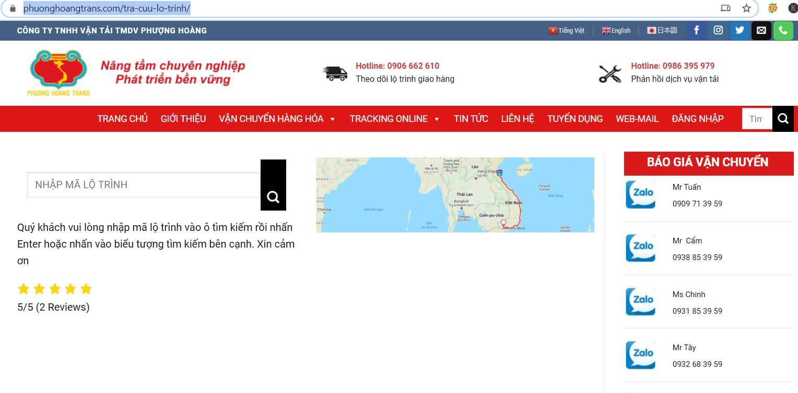Open the Instagram social icon

718,30
